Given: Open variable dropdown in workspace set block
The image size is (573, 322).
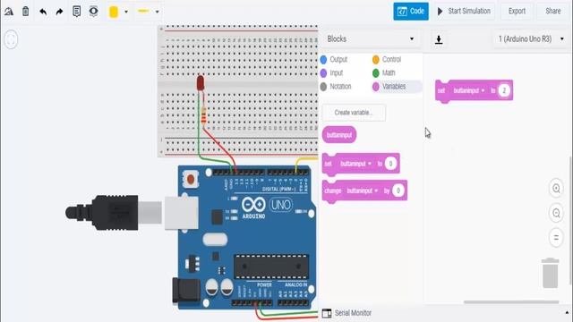Looking at the screenshot, I should click(x=469, y=90).
